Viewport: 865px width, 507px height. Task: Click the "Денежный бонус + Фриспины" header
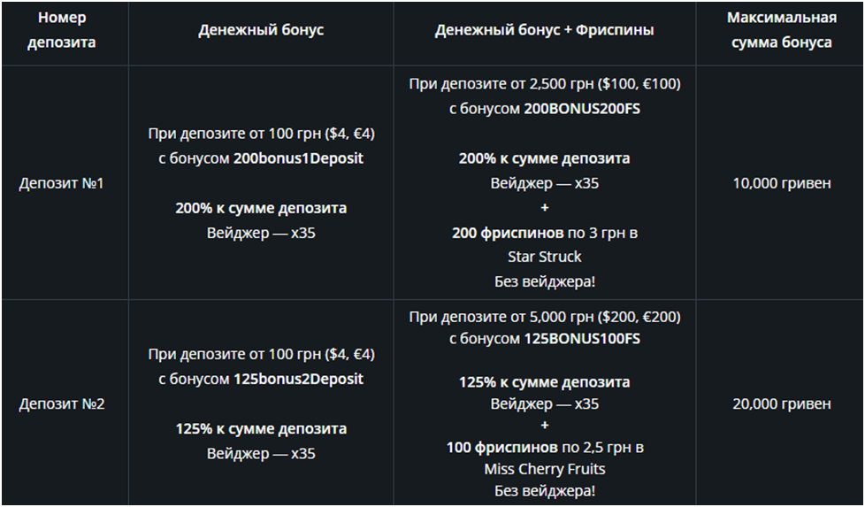pyautogui.click(x=545, y=30)
